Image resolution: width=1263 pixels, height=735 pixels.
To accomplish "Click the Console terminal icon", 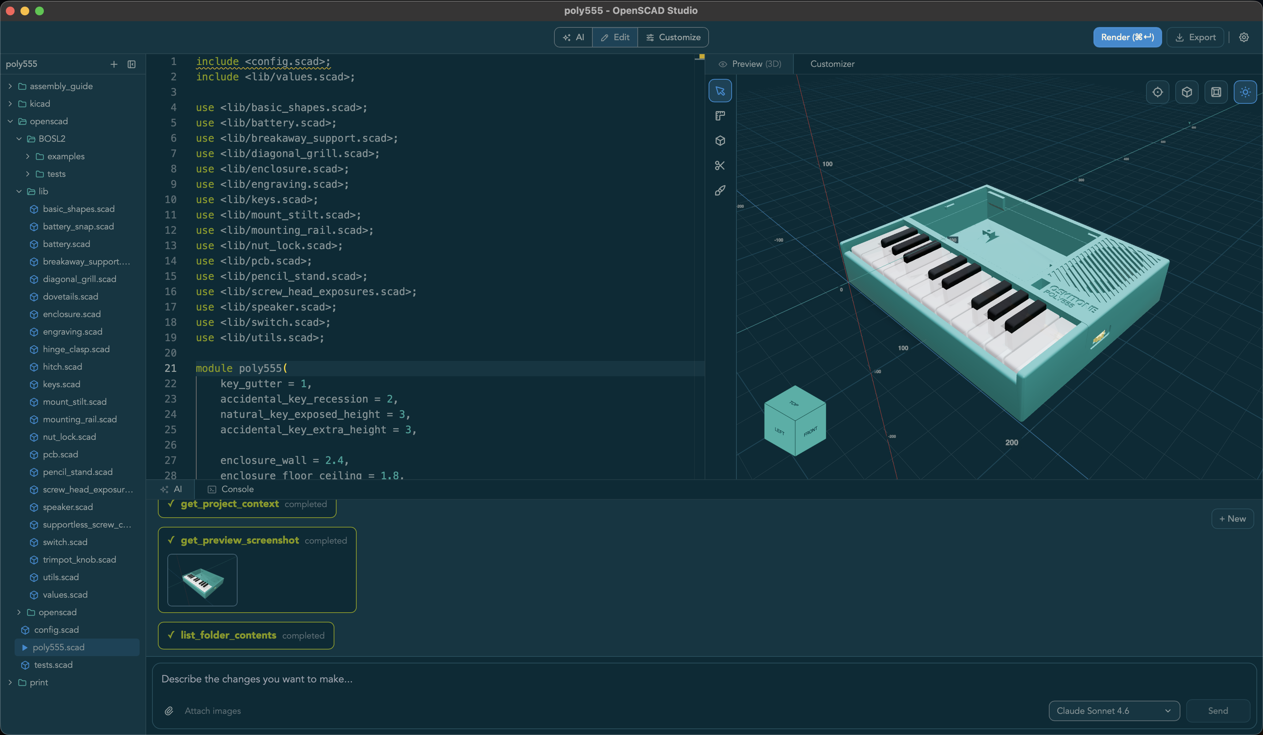I will 212,489.
